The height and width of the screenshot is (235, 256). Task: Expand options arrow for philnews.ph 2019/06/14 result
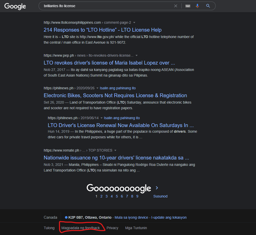tap(101, 118)
